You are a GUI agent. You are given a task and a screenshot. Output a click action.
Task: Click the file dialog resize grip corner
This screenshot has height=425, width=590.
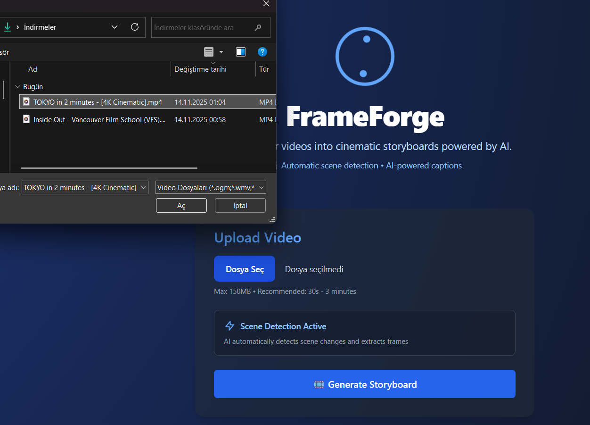[x=272, y=219]
